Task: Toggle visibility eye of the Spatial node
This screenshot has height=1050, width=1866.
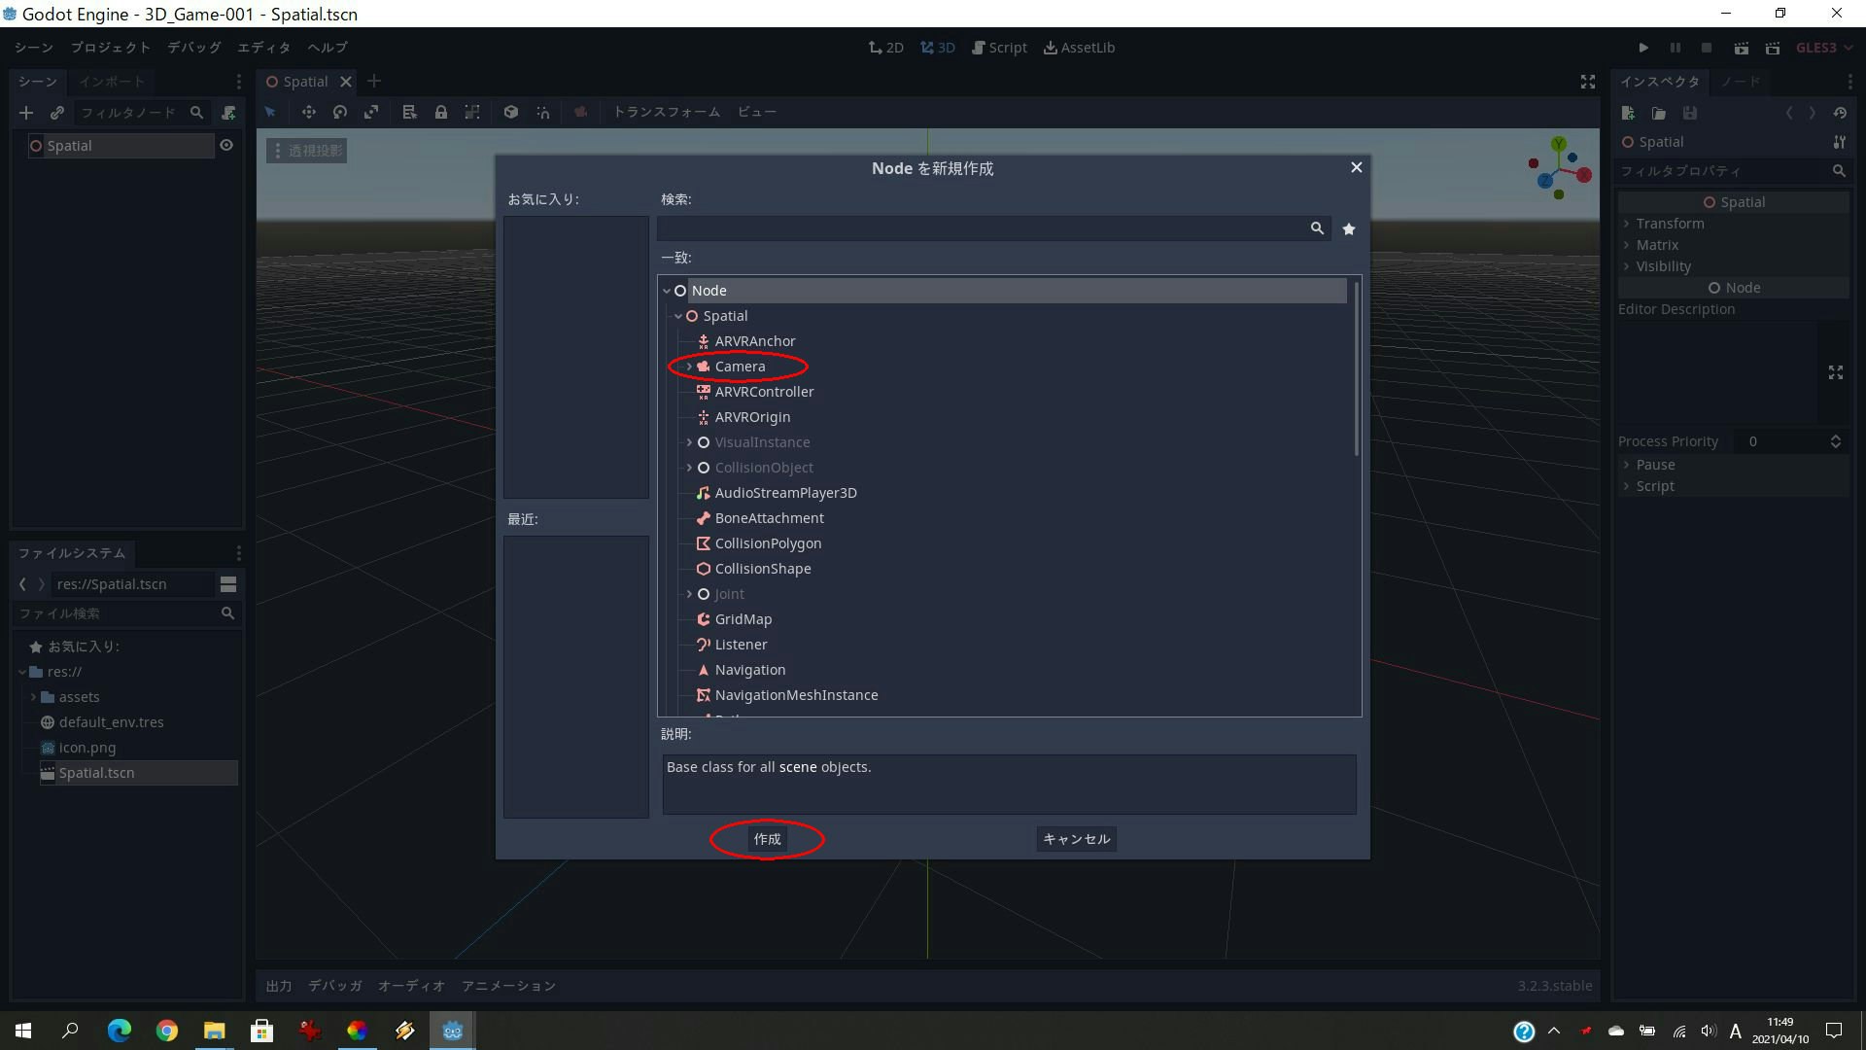Action: [x=226, y=146]
